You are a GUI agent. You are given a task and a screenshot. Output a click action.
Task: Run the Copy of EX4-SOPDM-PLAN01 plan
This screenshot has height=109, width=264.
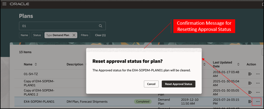point(250,83)
